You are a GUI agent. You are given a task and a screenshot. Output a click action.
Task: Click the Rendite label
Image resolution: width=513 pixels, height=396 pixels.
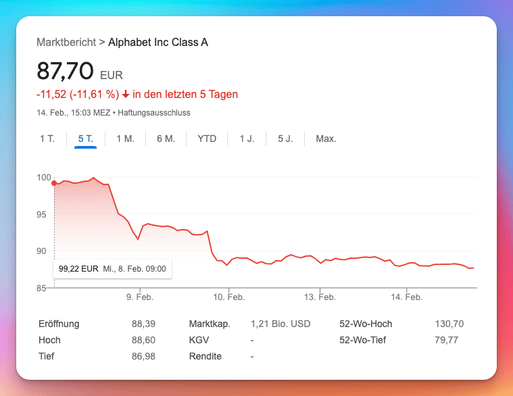pos(205,356)
